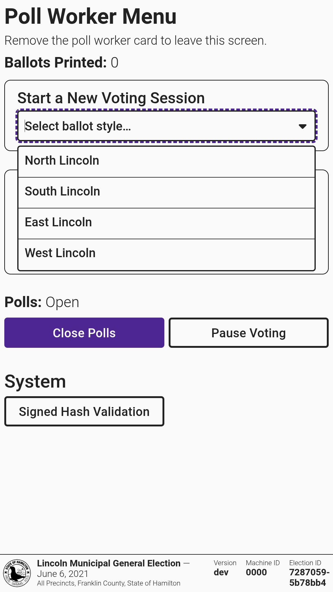Click the Poll Worker Menu heading
The height and width of the screenshot is (592, 333).
point(91,16)
